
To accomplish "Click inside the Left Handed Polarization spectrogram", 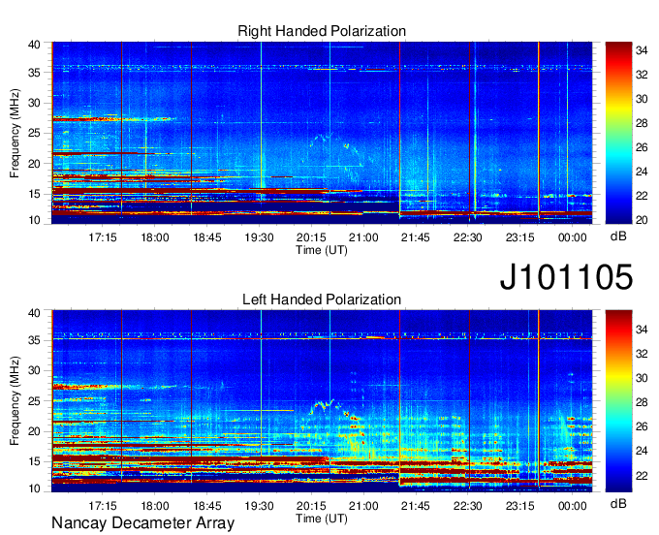I will point(322,401).
